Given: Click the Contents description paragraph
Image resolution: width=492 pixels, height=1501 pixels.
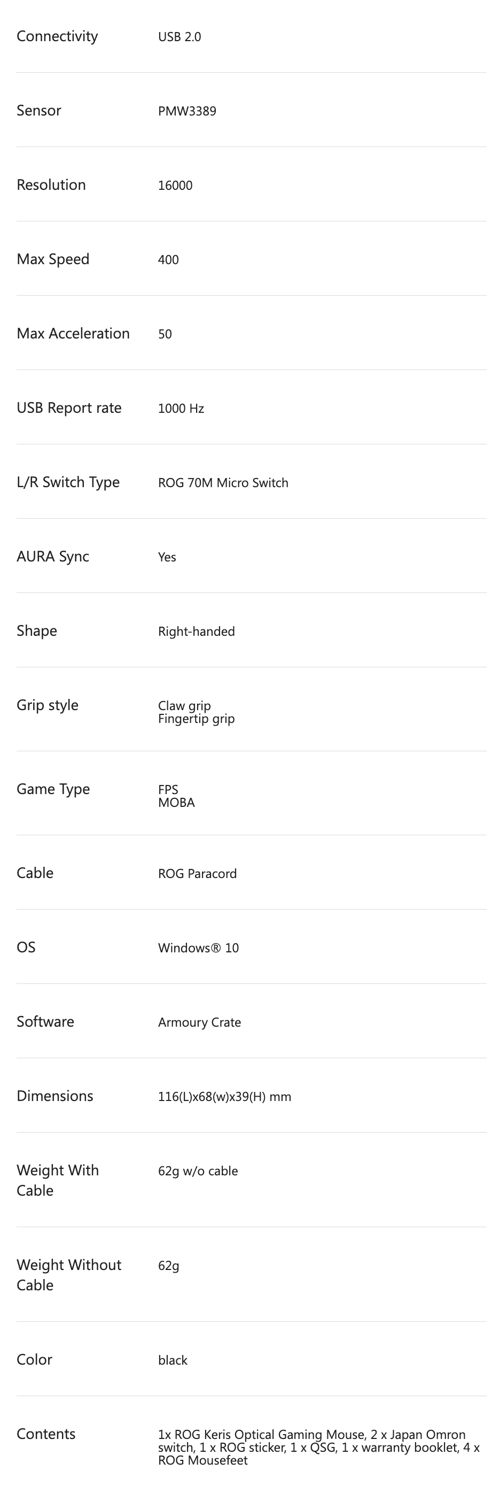Looking at the screenshot, I should (319, 1448).
